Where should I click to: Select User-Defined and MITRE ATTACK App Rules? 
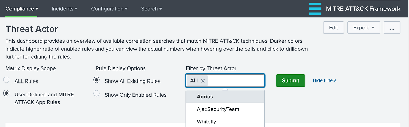click(x=6, y=93)
